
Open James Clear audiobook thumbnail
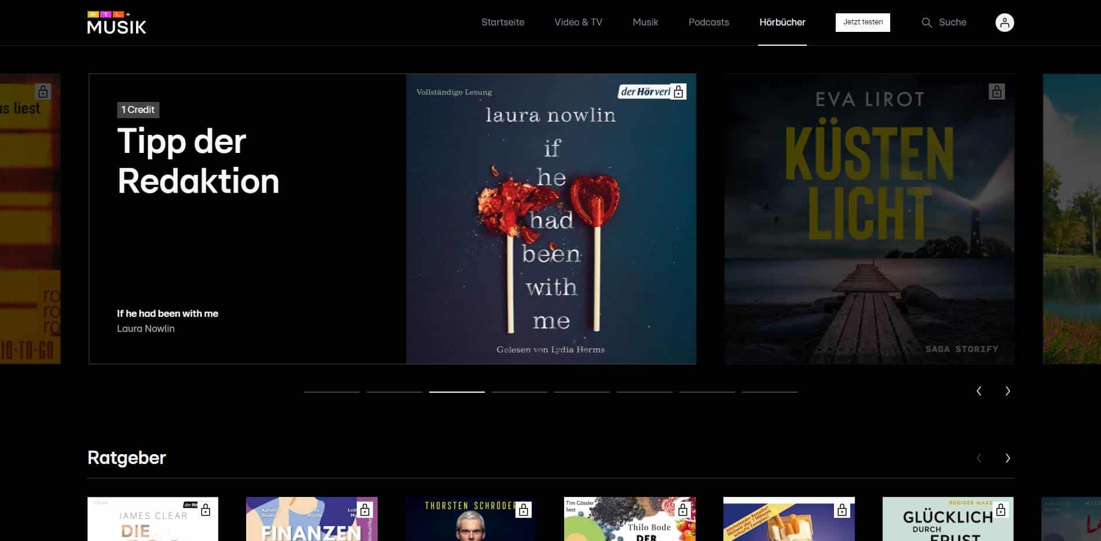[x=153, y=519]
